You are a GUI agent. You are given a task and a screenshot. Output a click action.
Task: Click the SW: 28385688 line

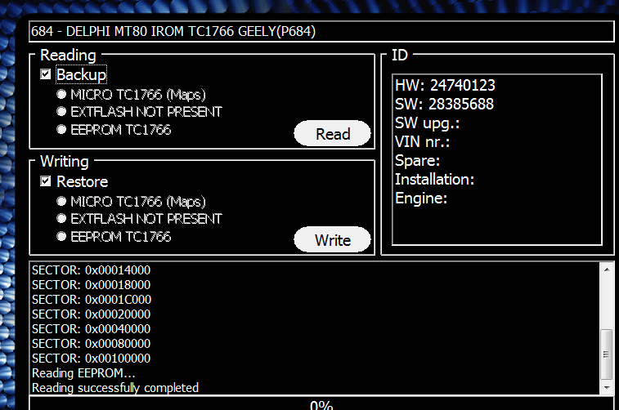444,104
